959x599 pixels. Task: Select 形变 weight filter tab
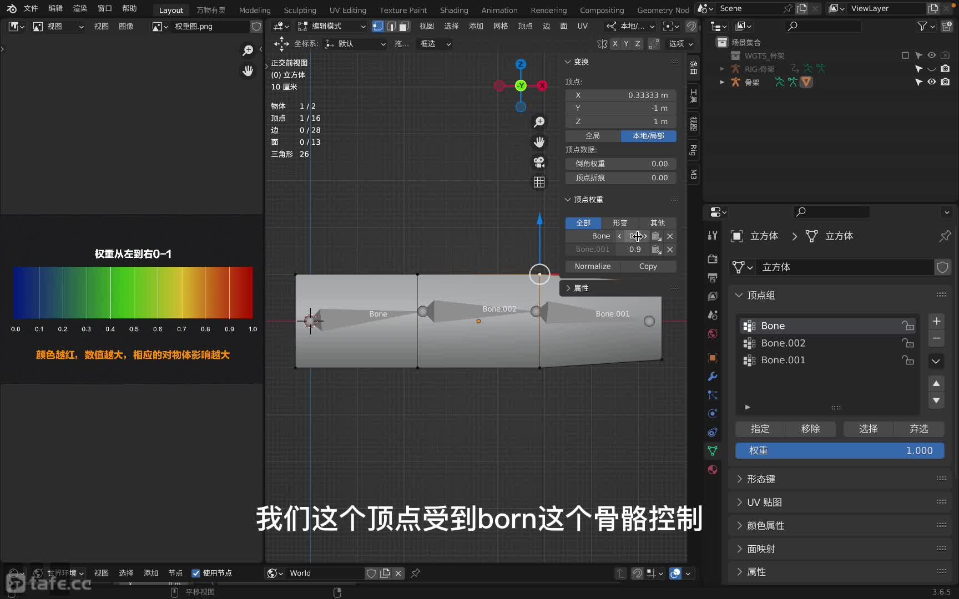[620, 223]
